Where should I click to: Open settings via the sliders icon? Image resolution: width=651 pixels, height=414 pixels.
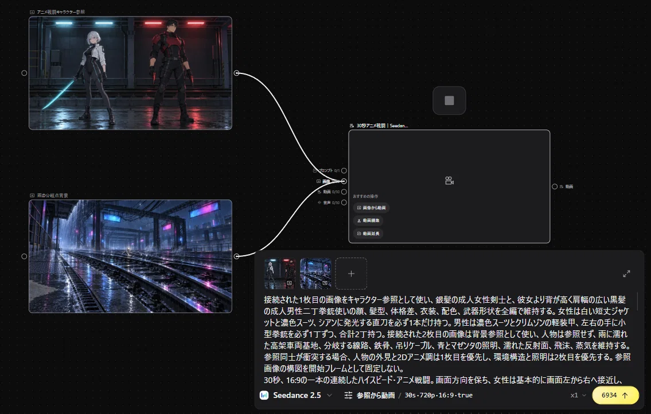click(348, 395)
